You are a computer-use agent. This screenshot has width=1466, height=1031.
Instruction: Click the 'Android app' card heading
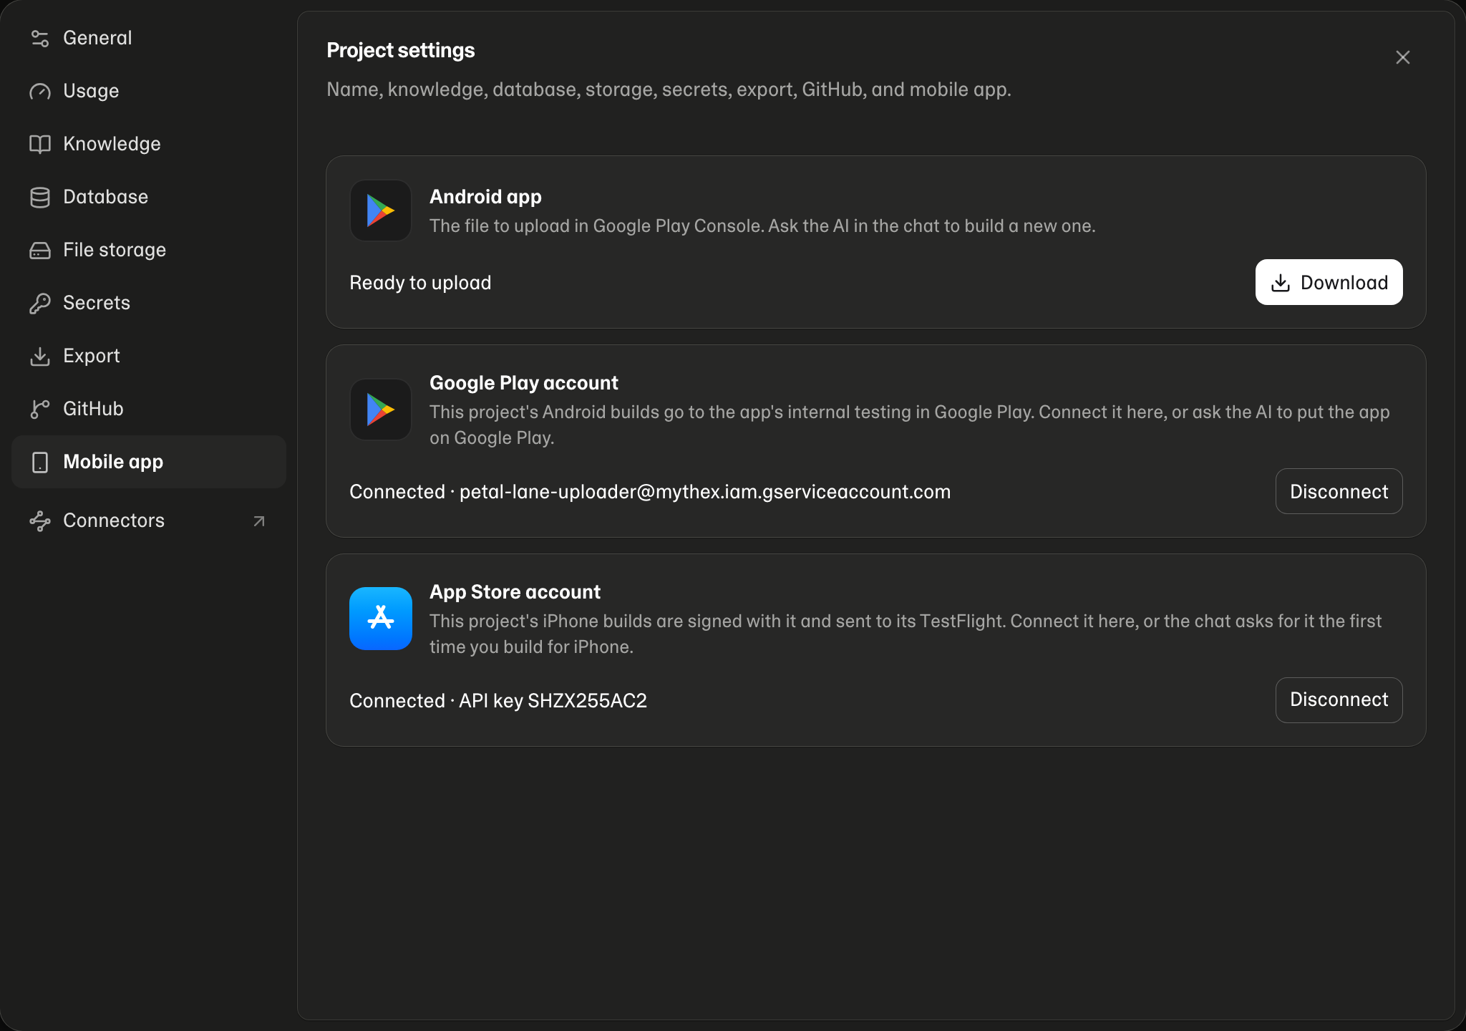[485, 197]
